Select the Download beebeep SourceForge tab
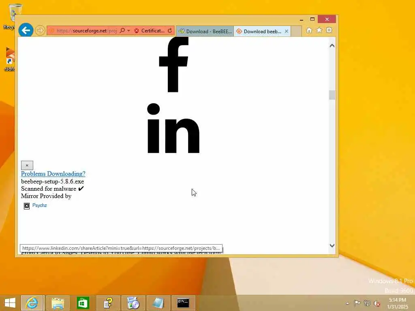415x311 pixels. [x=259, y=31]
